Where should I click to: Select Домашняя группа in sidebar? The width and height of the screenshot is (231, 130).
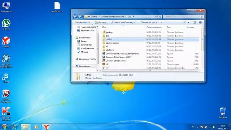pyautogui.click(x=86, y=59)
